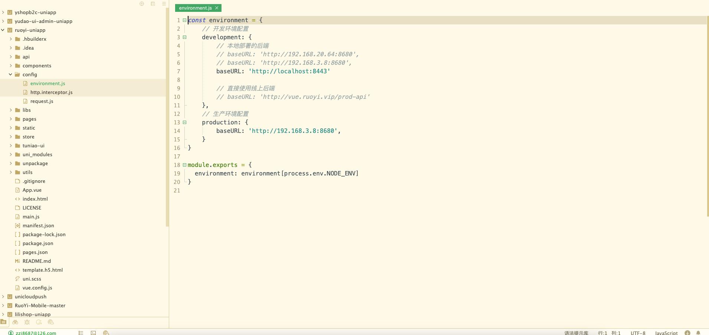Viewport: 709px width, 335px height.
Task: Click the locate current file target icon
Action: tap(142, 4)
